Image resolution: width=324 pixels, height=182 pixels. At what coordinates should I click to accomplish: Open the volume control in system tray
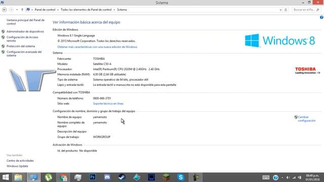[288, 177]
